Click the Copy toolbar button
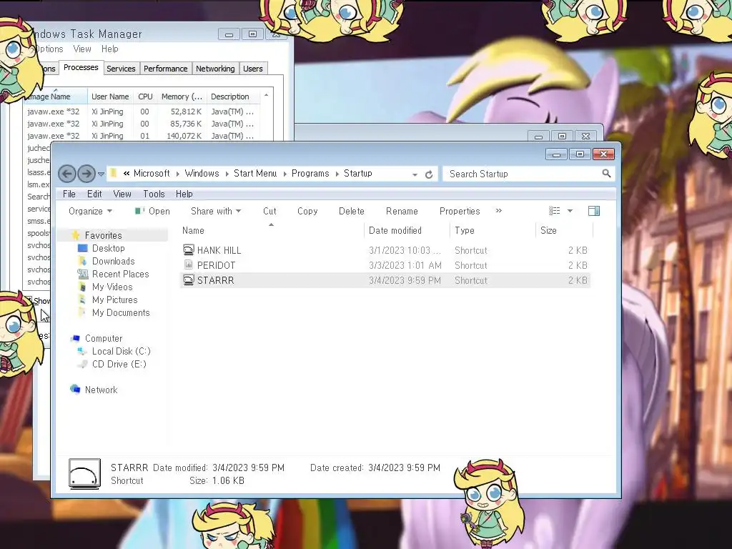 [307, 211]
